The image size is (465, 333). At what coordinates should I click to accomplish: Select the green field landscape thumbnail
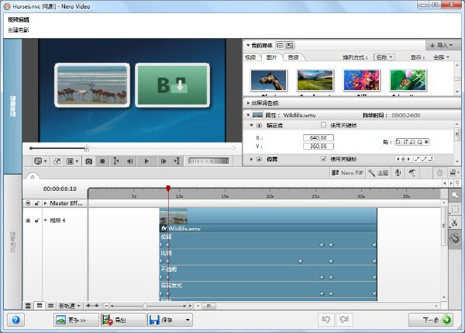click(x=315, y=80)
